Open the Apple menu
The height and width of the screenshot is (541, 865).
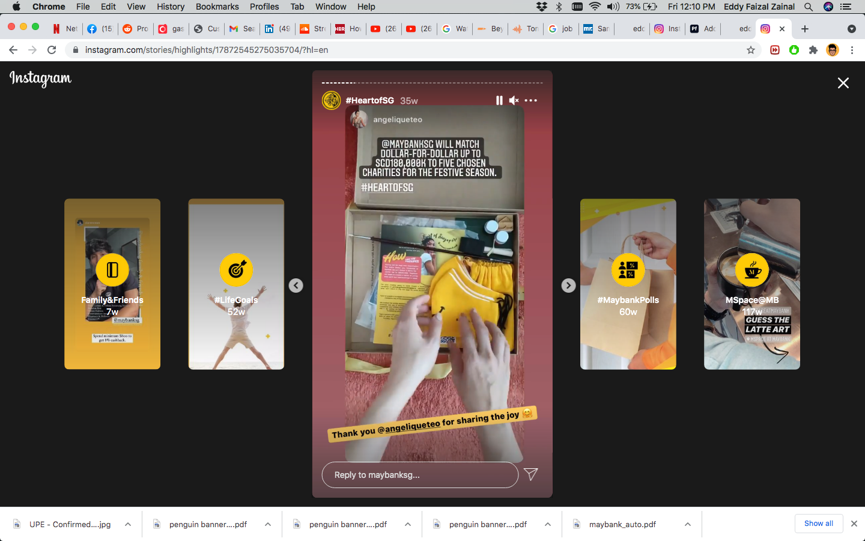(16, 7)
